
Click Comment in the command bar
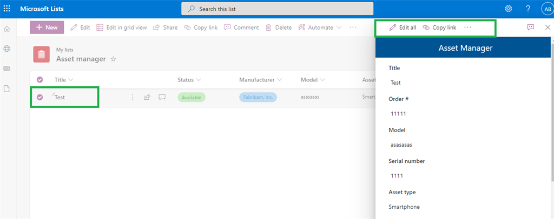coord(241,28)
